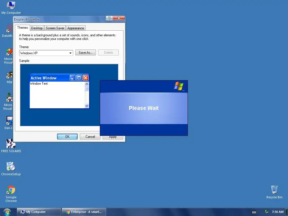This screenshot has height=216, width=288.
Task: Click the Help question mark button
Action: pos(109,18)
